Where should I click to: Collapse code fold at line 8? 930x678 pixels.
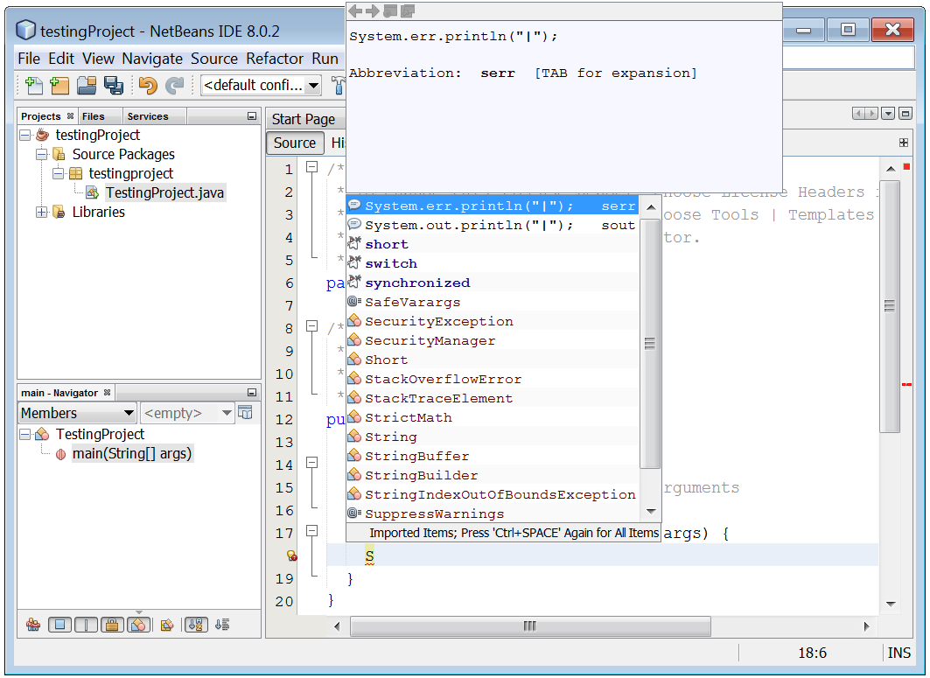click(x=312, y=325)
